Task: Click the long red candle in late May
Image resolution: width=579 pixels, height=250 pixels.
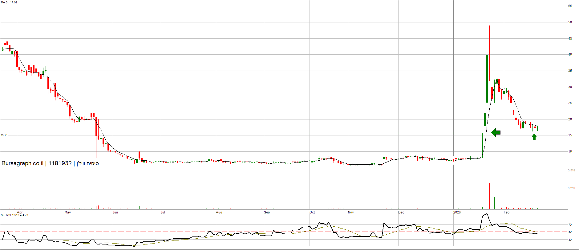Action: [x=96, y=126]
